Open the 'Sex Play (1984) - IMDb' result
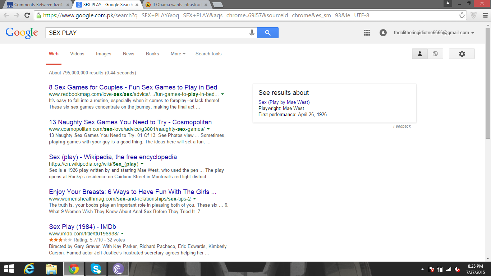This screenshot has height=276, width=491. click(82, 227)
